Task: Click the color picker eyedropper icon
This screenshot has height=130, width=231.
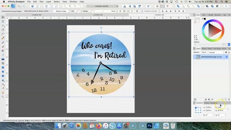Action: (x=202, y=19)
